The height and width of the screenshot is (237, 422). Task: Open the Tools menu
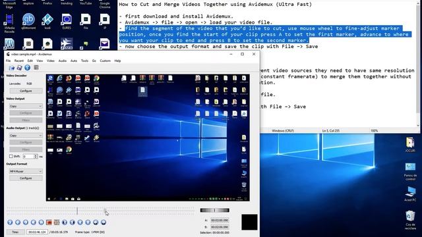pos(84,61)
